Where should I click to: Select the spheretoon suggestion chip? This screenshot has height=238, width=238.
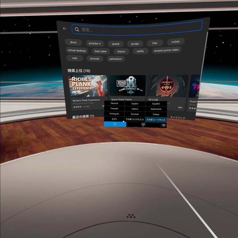116,59
